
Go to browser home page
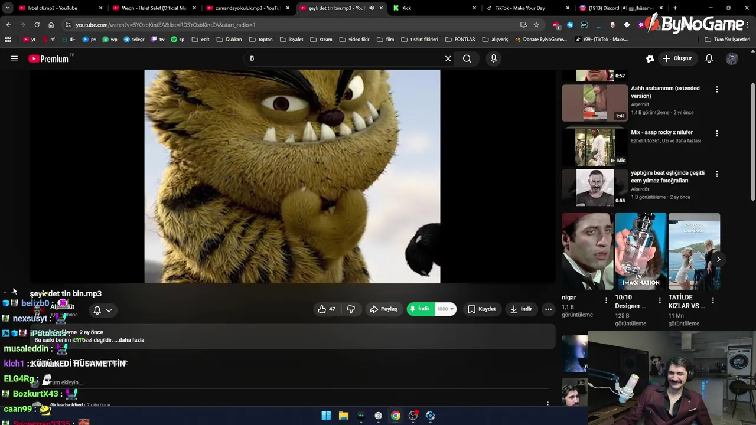tap(51, 25)
